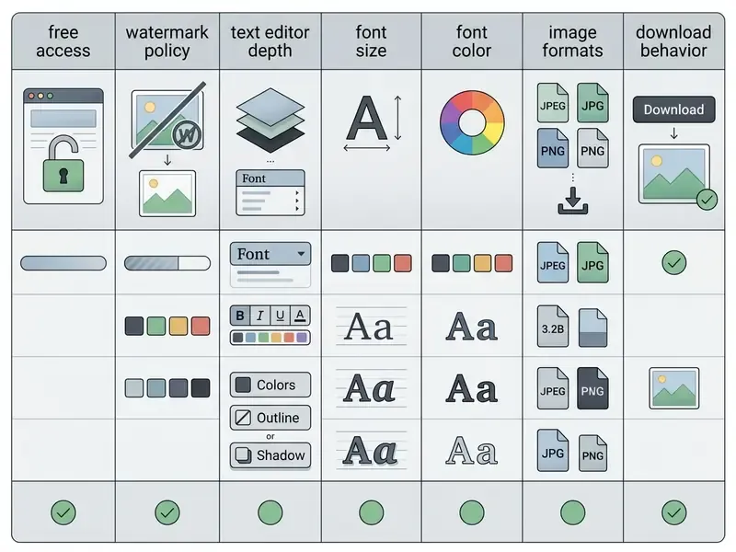This screenshot has width=736, height=552.
Task: Select the 'free access' column header
Action: (x=63, y=41)
